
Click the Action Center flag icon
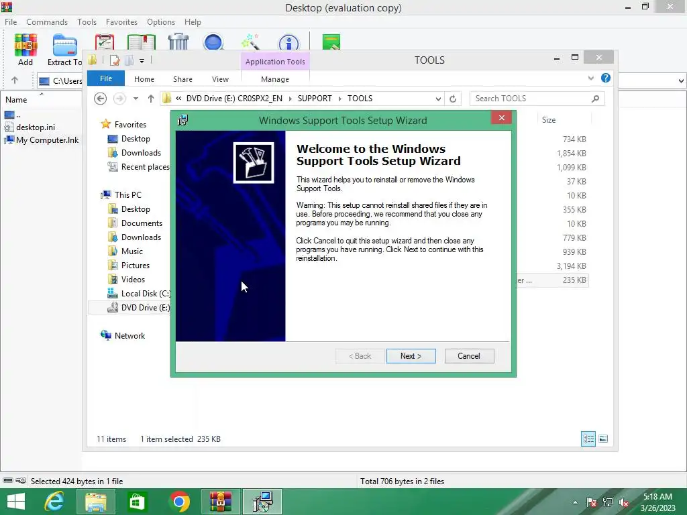pyautogui.click(x=592, y=503)
